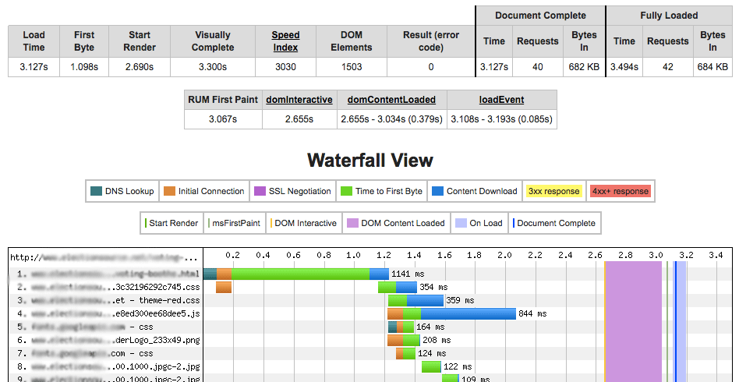Click the 359 ms waterfall bar
739x382 pixels.
click(415, 300)
